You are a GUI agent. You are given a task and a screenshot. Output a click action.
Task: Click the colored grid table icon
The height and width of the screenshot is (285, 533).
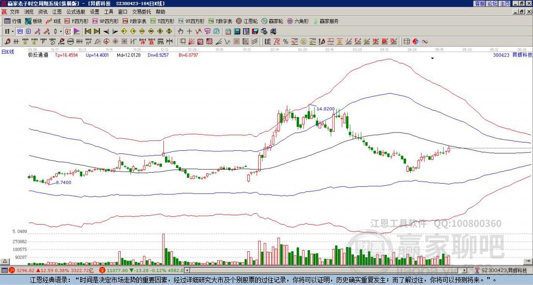tap(407, 42)
